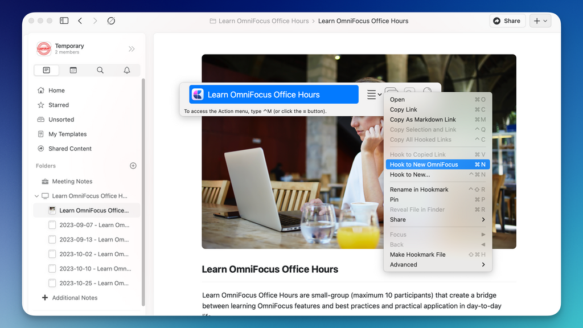Image resolution: width=583 pixels, height=328 pixels.
Task: Click the sidebar vertical scrollbar
Action: click(x=143, y=192)
